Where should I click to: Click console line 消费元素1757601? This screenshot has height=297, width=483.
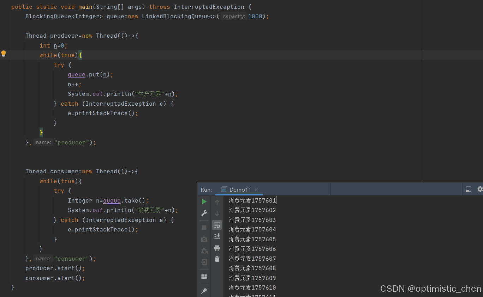[252, 200]
